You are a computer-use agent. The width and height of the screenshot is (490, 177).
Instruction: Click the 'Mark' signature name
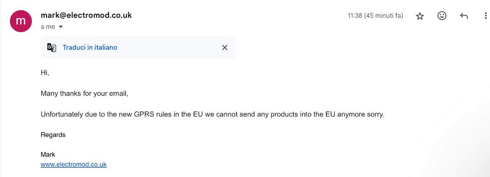(48, 154)
